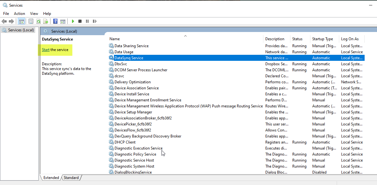
Task: Select the DHCP Client service name
Action: (x=125, y=142)
